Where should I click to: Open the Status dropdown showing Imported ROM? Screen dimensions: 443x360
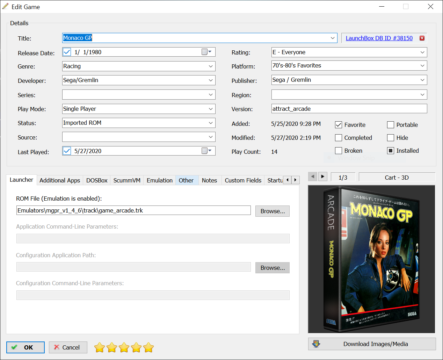(x=211, y=123)
